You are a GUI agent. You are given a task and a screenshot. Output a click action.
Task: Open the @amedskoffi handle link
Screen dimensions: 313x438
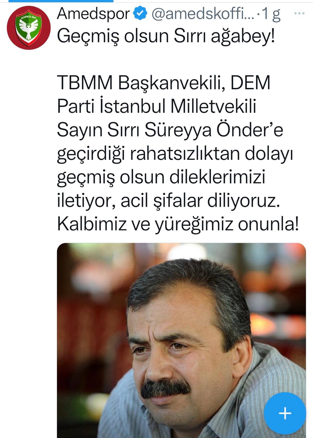(x=203, y=14)
